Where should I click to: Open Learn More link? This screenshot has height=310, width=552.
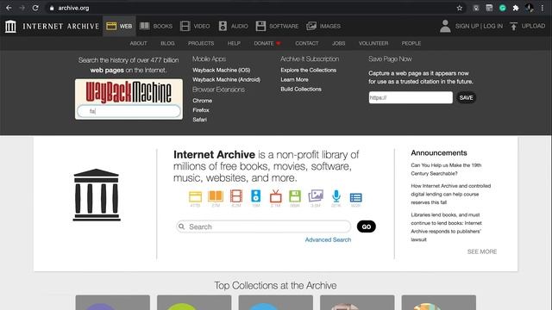point(294,79)
